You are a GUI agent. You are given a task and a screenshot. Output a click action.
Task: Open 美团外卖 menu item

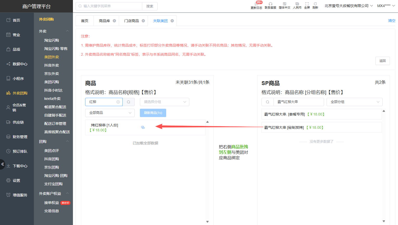click(52, 57)
